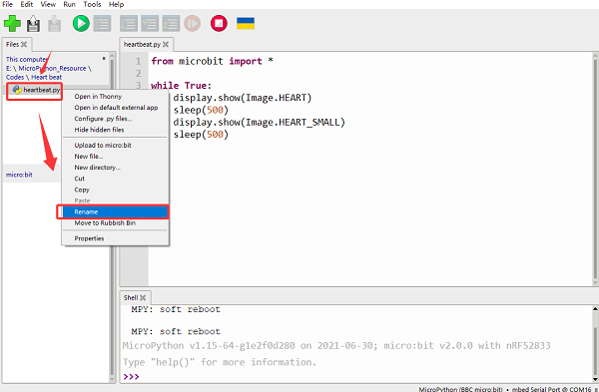Click the Step out toolbar icon
The height and width of the screenshot is (392, 599).
tap(171, 24)
